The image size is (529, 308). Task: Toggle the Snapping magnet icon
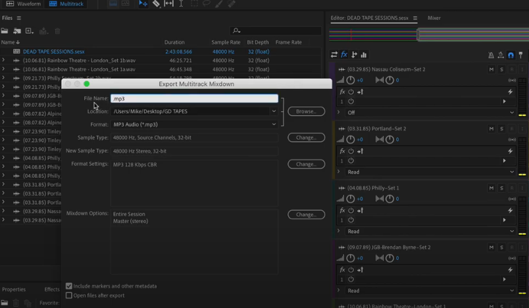click(x=511, y=55)
